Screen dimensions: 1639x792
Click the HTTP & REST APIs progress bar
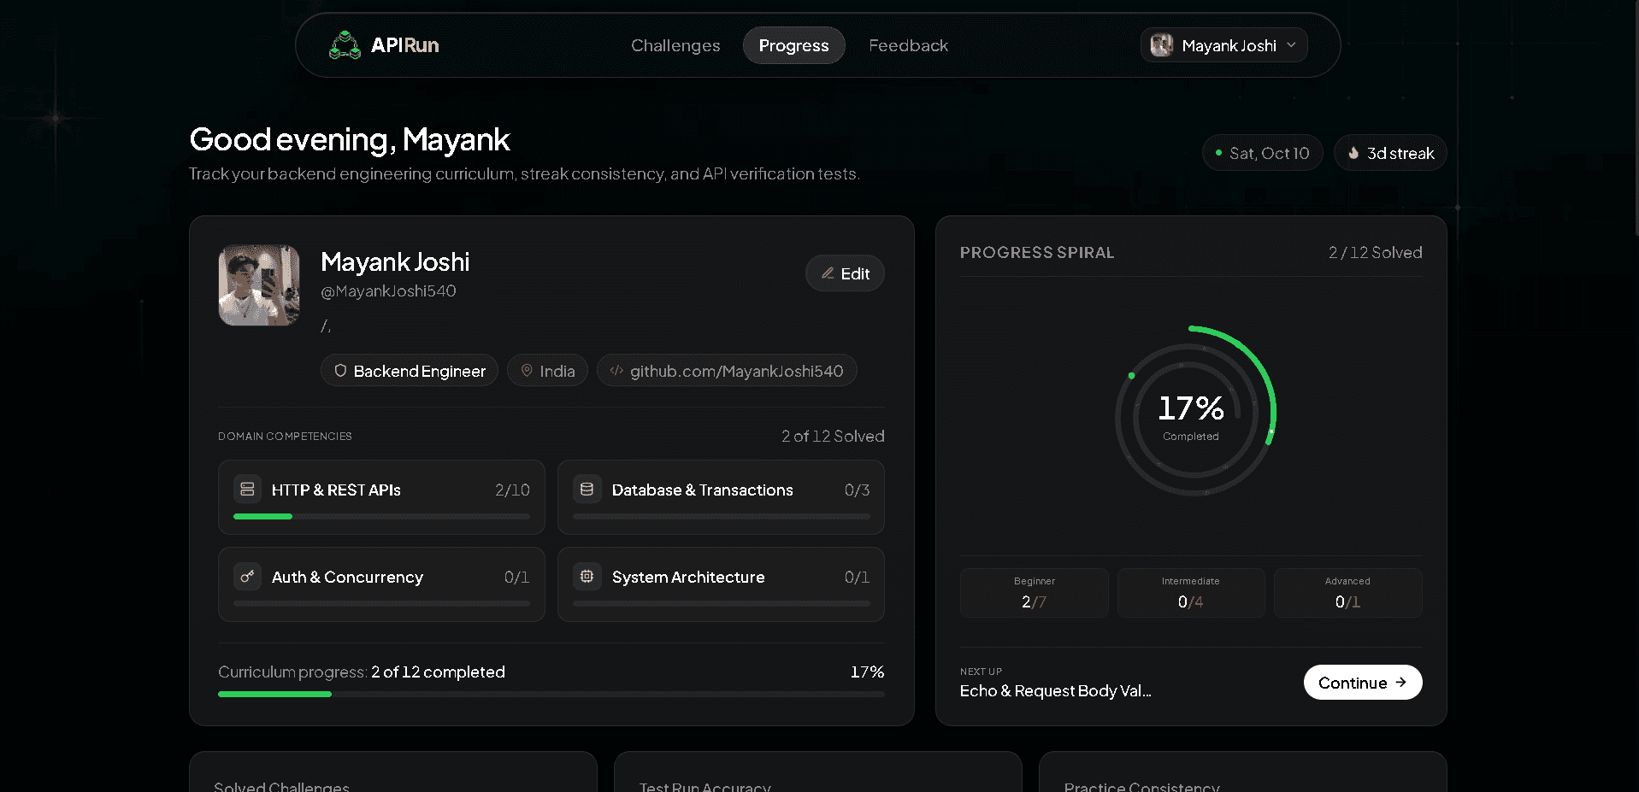coord(381,516)
